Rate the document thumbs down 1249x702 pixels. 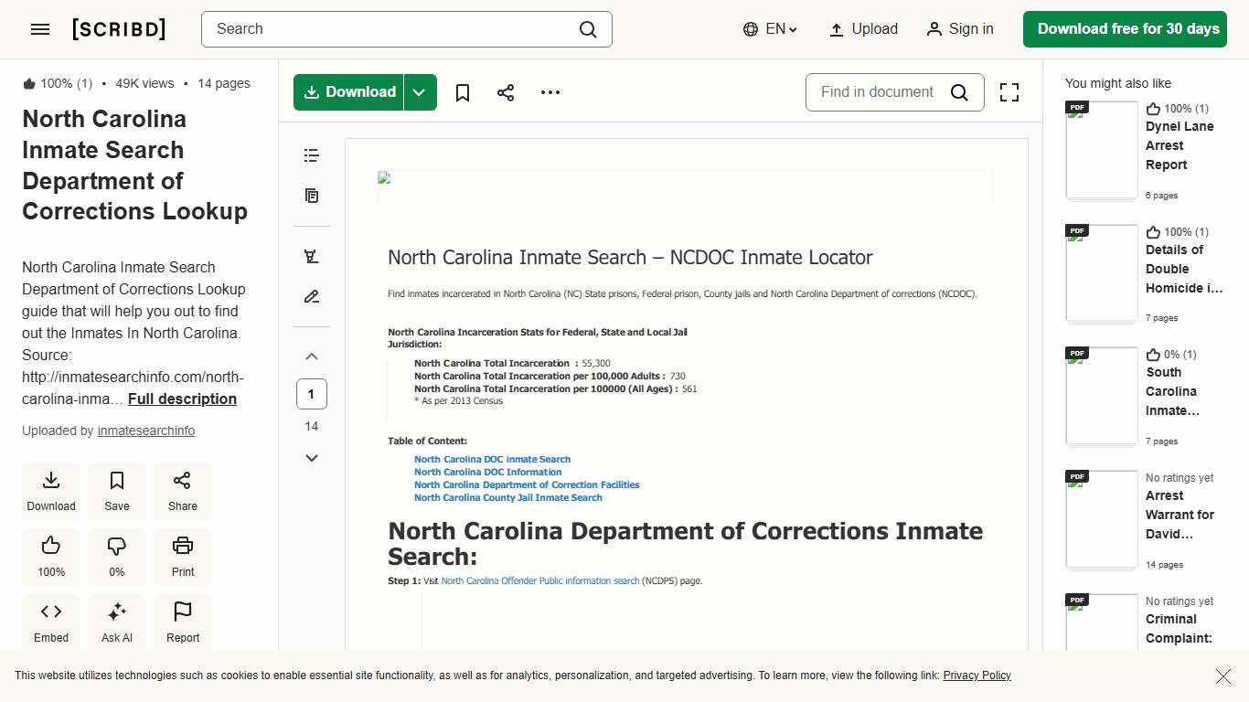(116, 557)
